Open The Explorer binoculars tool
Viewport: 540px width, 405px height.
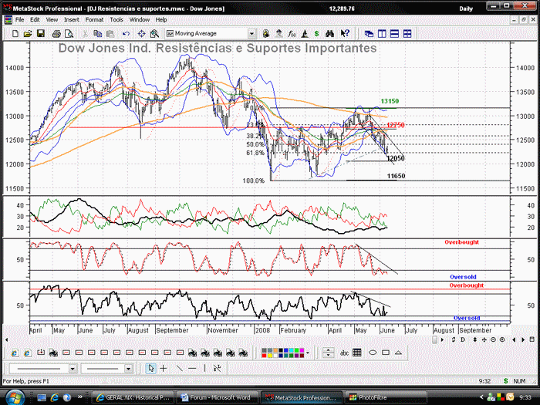coord(330,34)
